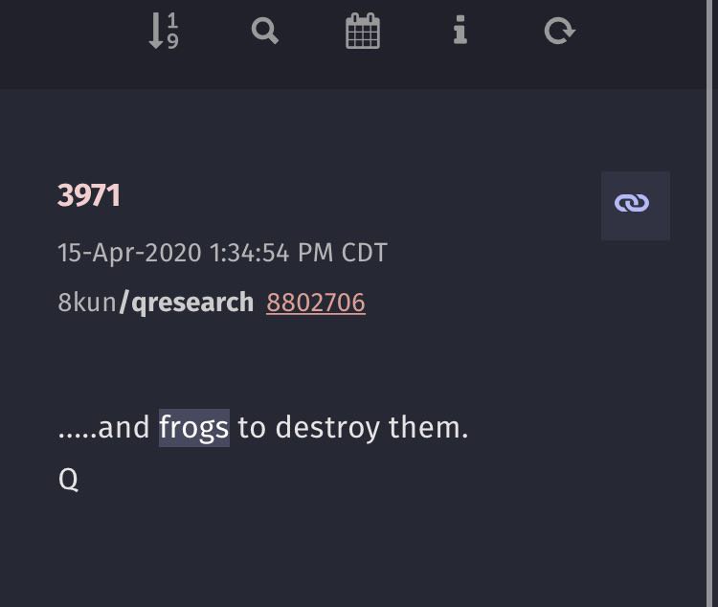Click the timestamp 15-Apr-2020 1:34:54 PM CDT
Screen dimensions: 718x607
(x=222, y=253)
